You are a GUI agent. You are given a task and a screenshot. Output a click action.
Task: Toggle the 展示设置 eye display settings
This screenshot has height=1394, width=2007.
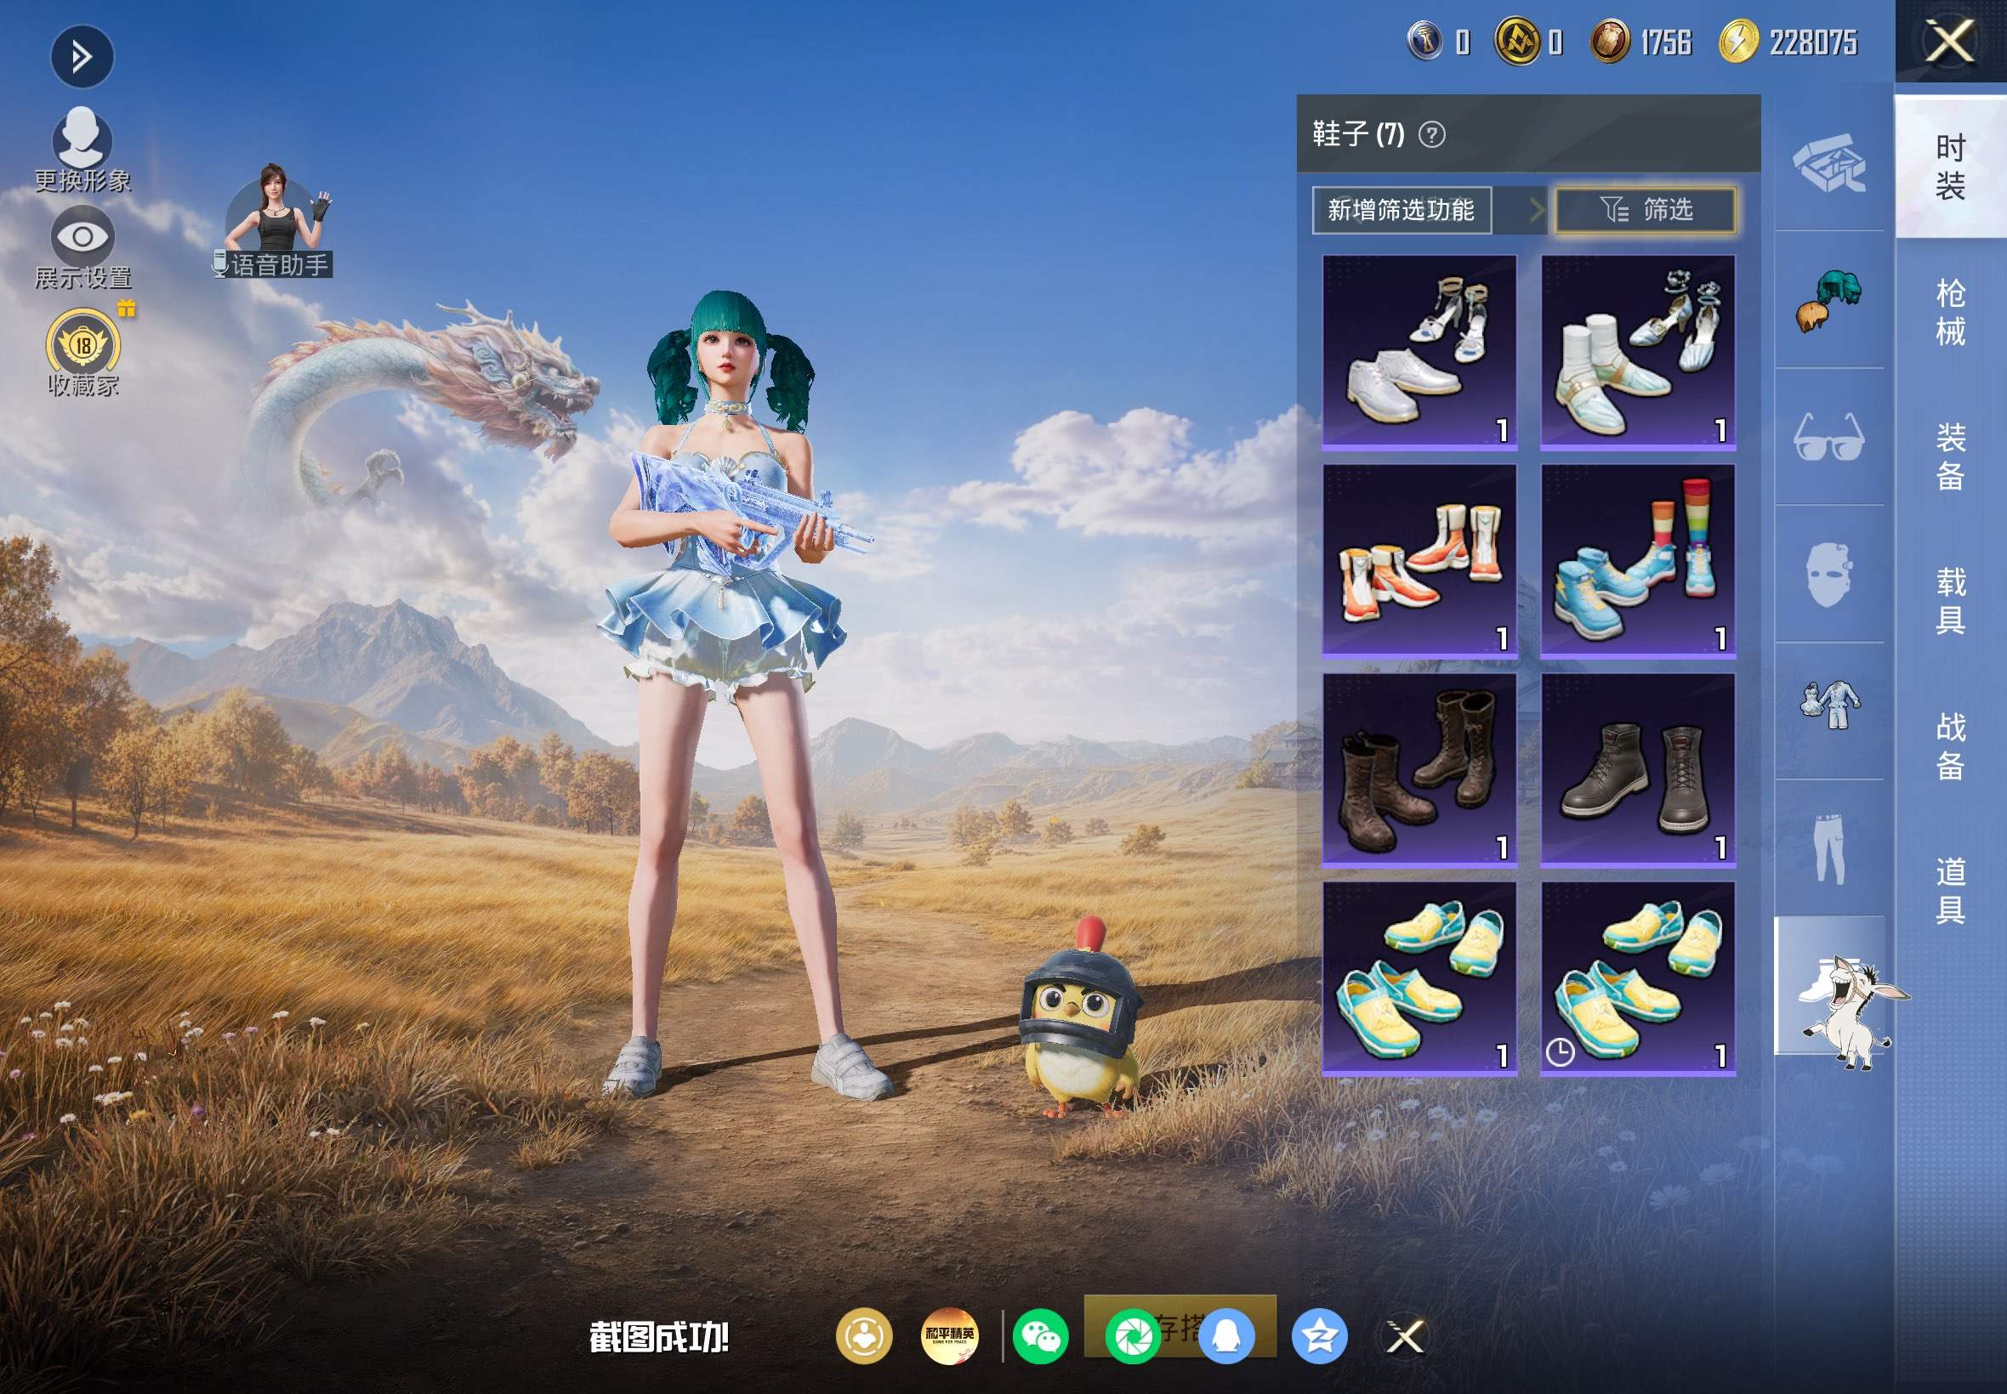coord(82,248)
